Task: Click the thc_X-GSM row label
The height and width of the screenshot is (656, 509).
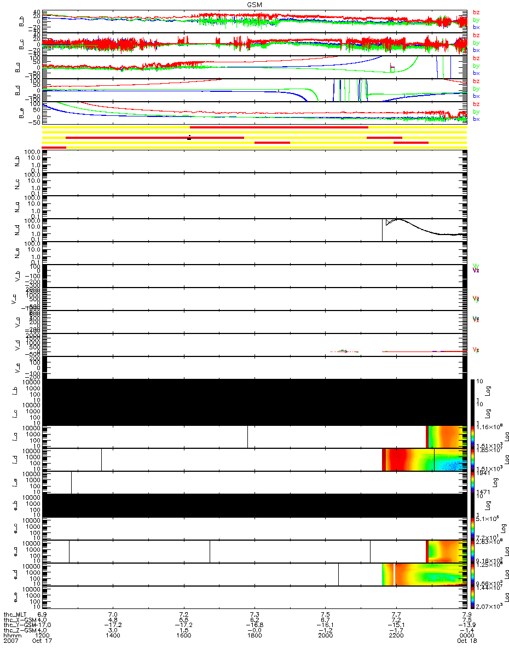Action: (20, 620)
